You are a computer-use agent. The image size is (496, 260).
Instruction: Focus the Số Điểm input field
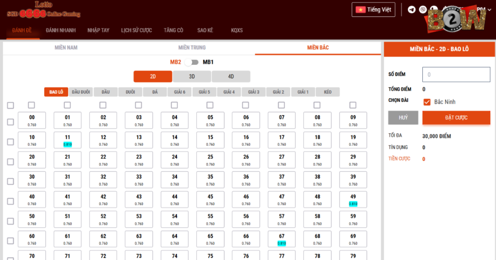456,75
